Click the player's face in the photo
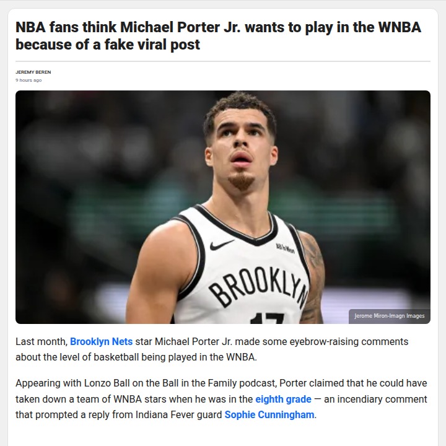This screenshot has height=446, width=446. click(240, 146)
